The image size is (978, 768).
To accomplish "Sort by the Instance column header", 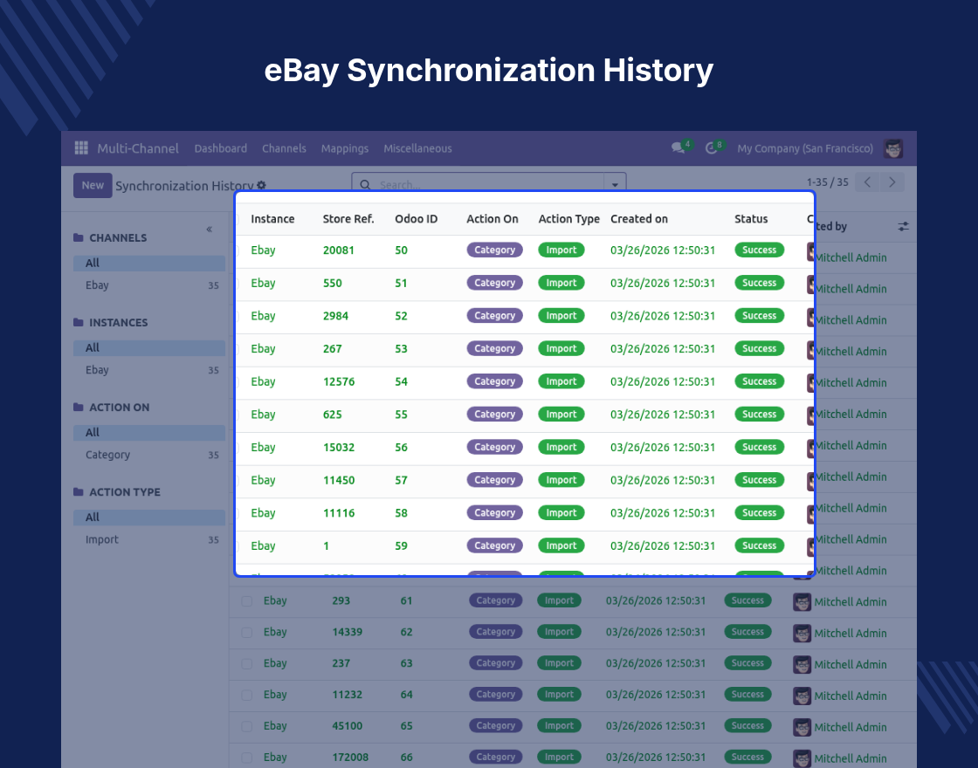I will [x=272, y=219].
